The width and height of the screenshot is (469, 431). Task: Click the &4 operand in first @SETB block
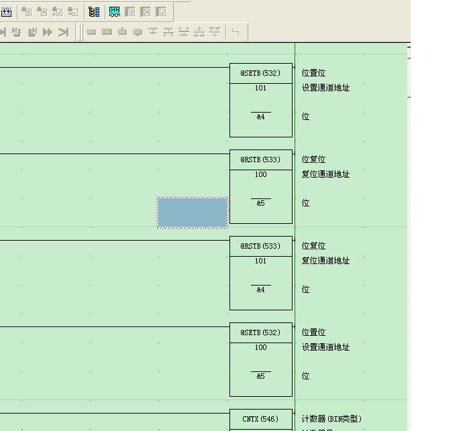260,117
